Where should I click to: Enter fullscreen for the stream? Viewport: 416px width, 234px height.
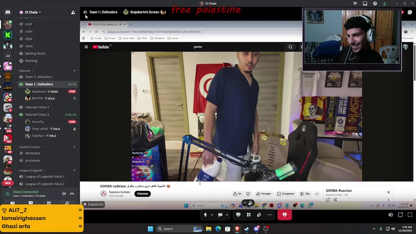(x=410, y=214)
